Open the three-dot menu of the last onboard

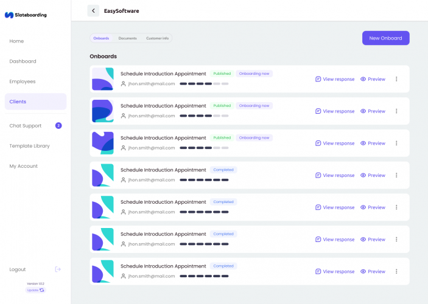[x=396, y=272]
